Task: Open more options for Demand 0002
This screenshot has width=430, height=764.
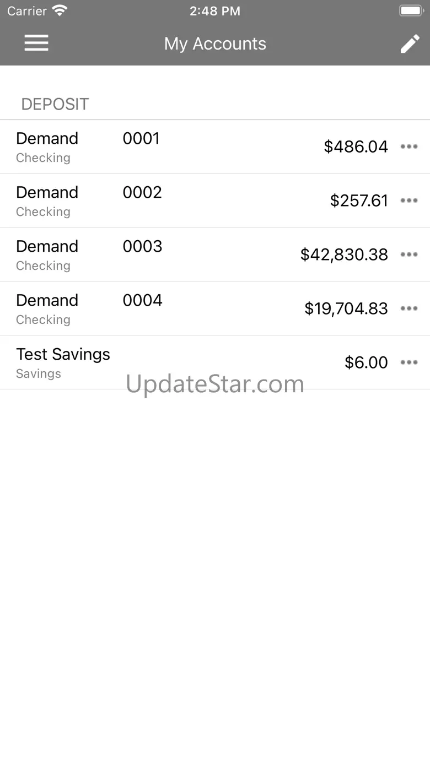Action: coord(409,201)
